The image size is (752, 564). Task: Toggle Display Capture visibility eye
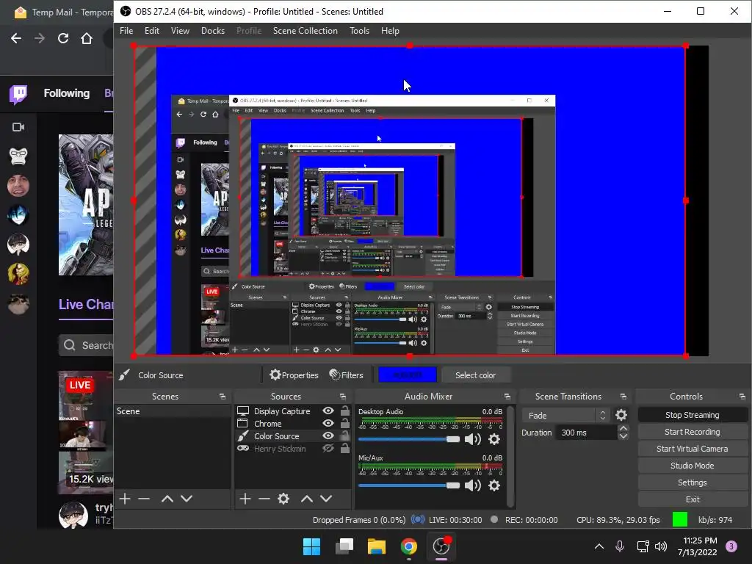(328, 411)
